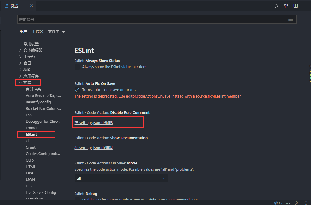Image resolution: width=311 pixels, height=205 pixels.
Task: Select Bracket Pair Colorizer settings entry
Action: coord(43,109)
